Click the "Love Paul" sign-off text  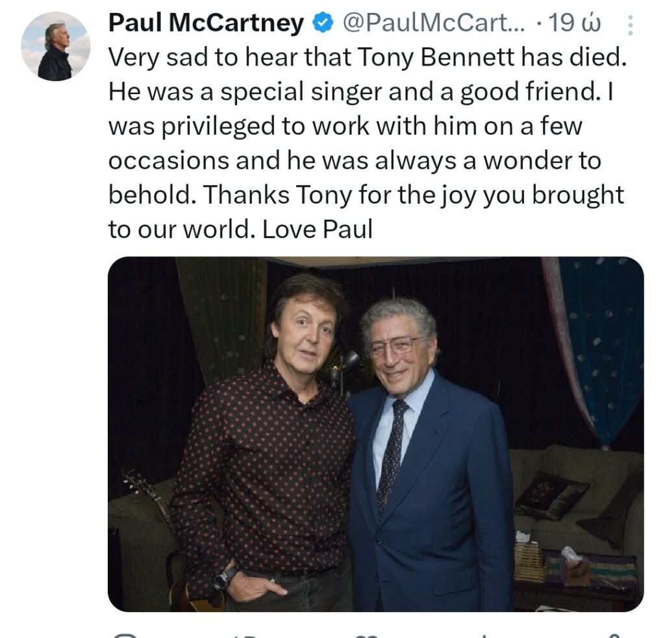click(317, 229)
